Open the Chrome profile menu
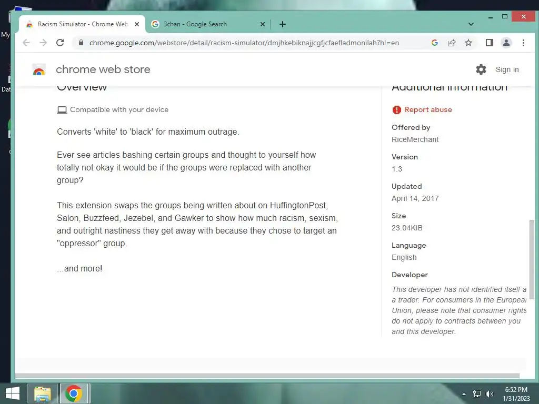Viewport: 539px width, 404px height. pyautogui.click(x=506, y=43)
